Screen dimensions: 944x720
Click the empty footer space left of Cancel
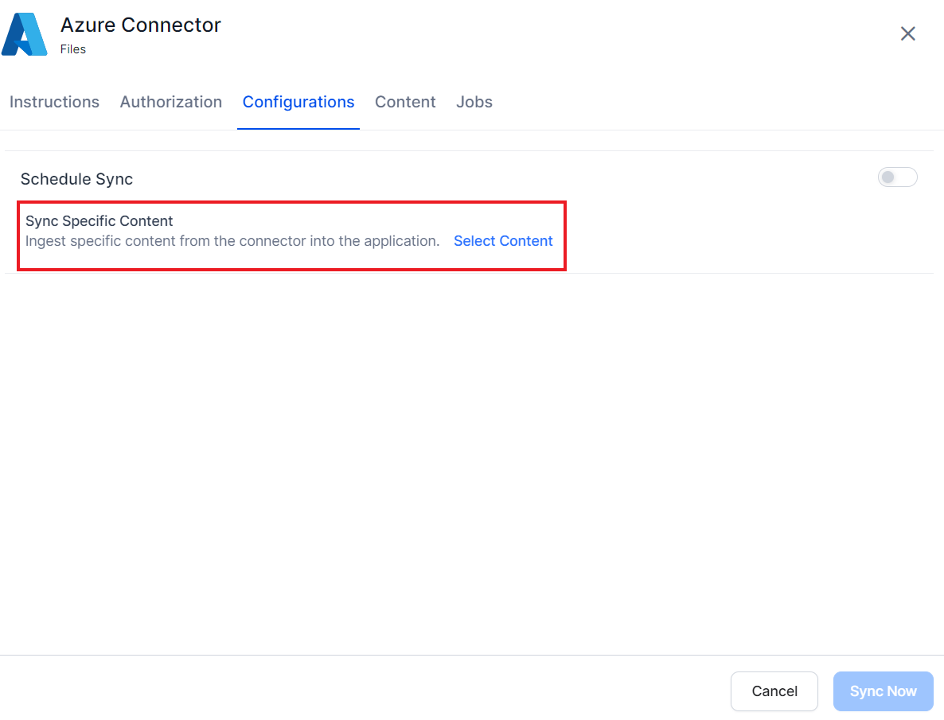click(358, 689)
